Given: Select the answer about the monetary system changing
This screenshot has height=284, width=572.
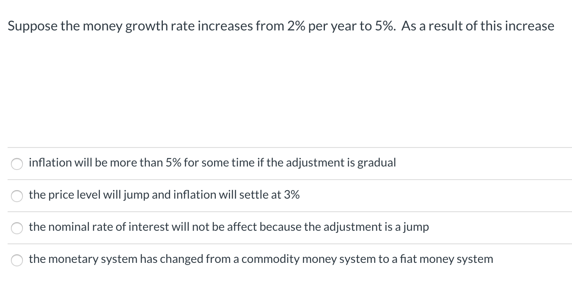Looking at the screenshot, I should 260,259.
